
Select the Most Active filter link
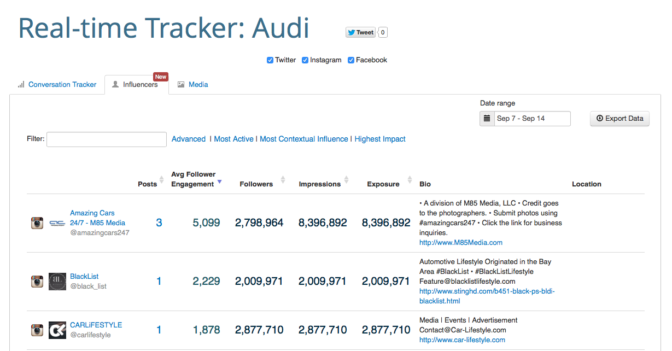pos(233,139)
